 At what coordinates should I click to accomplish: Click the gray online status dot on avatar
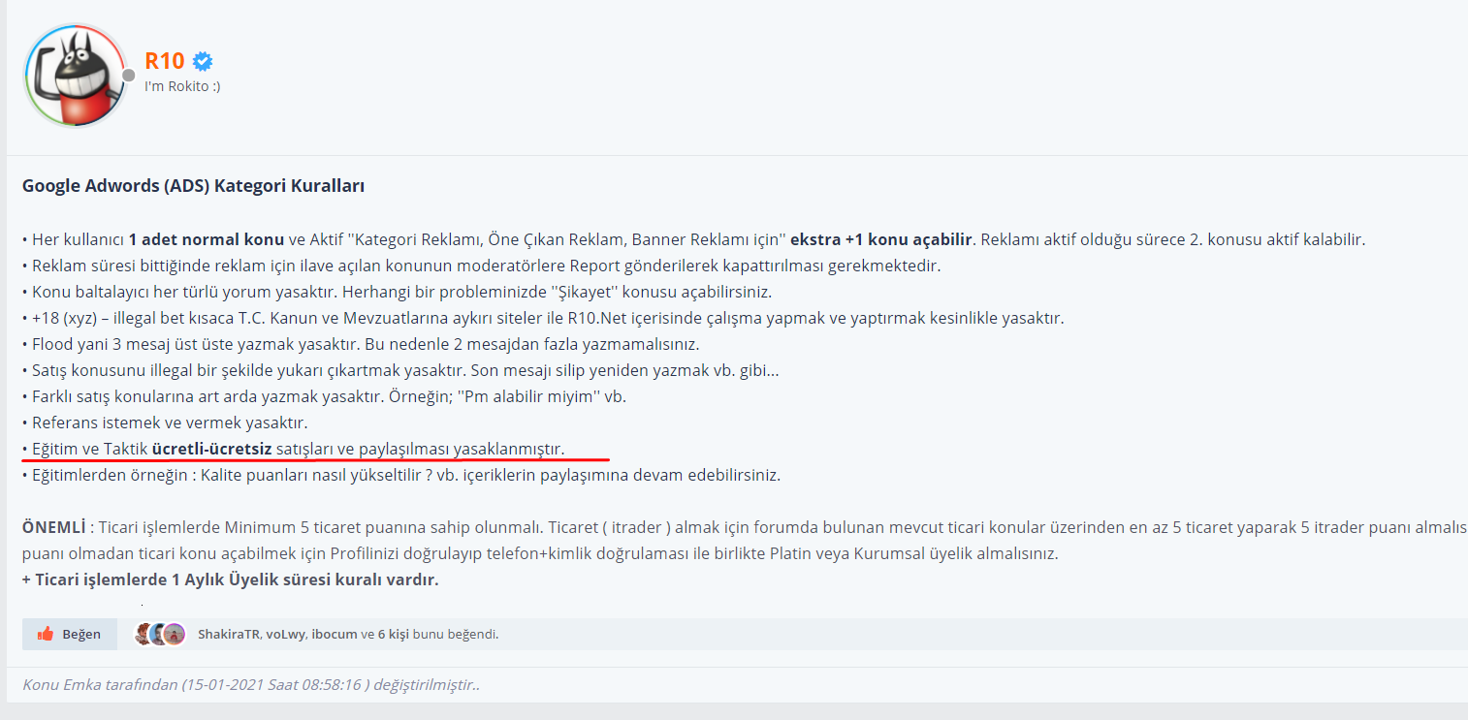click(128, 75)
